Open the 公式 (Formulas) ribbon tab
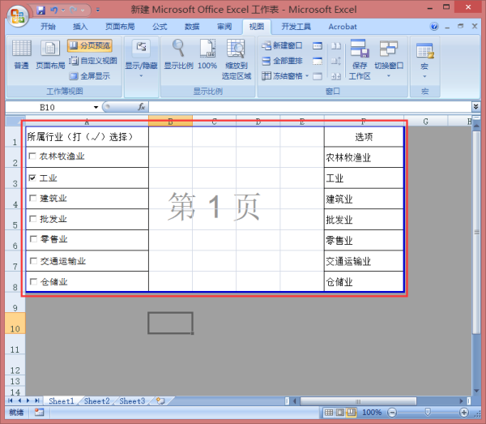The image size is (486, 424). click(x=160, y=27)
